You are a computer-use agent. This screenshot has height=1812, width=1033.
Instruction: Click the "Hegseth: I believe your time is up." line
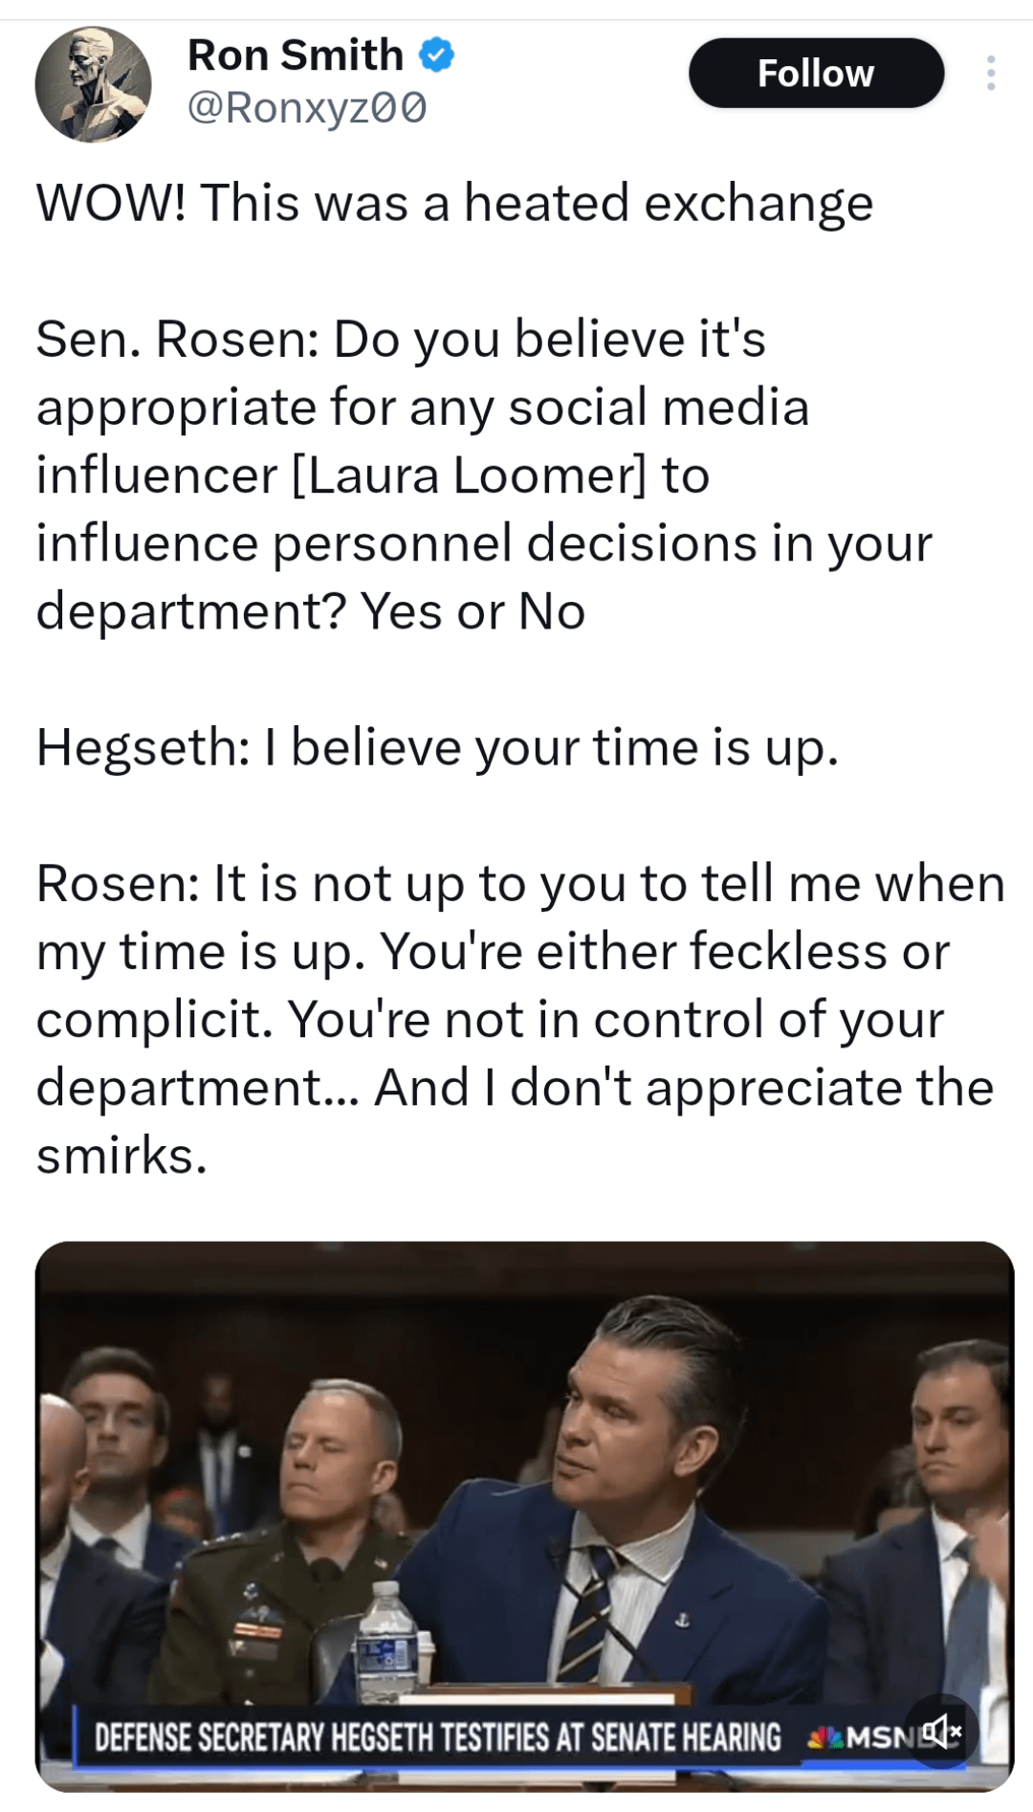tap(437, 746)
